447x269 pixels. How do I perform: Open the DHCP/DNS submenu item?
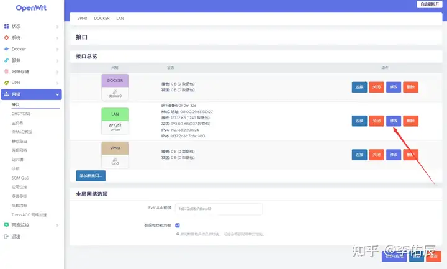coord(21,114)
